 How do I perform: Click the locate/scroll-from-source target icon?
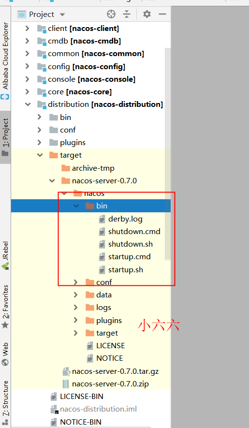[x=111, y=14]
